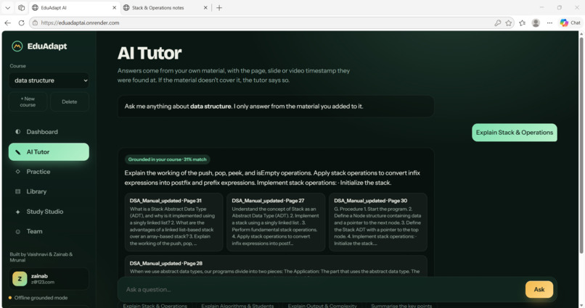Close the EduAdapt AI browser tab
This screenshot has height=308, width=585.
click(x=114, y=7)
